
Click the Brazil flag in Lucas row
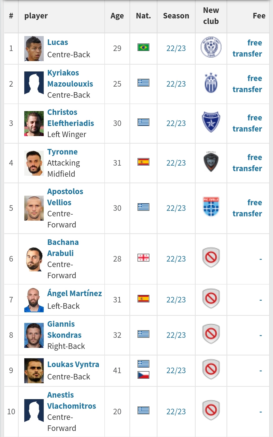point(143,47)
